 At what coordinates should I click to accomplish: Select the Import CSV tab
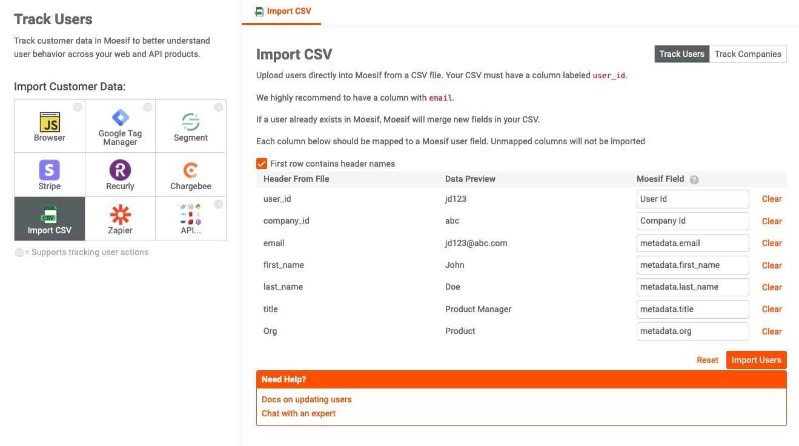tap(281, 11)
